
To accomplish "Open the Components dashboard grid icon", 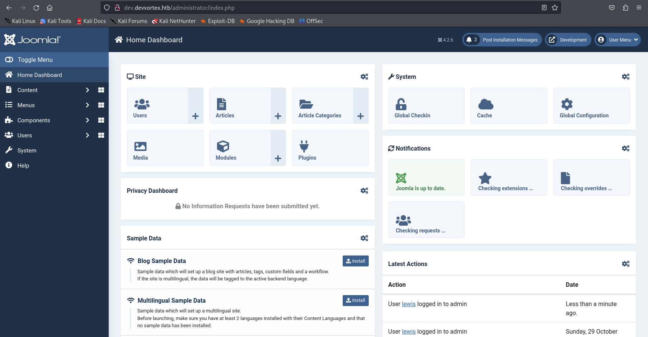I will coord(101,120).
